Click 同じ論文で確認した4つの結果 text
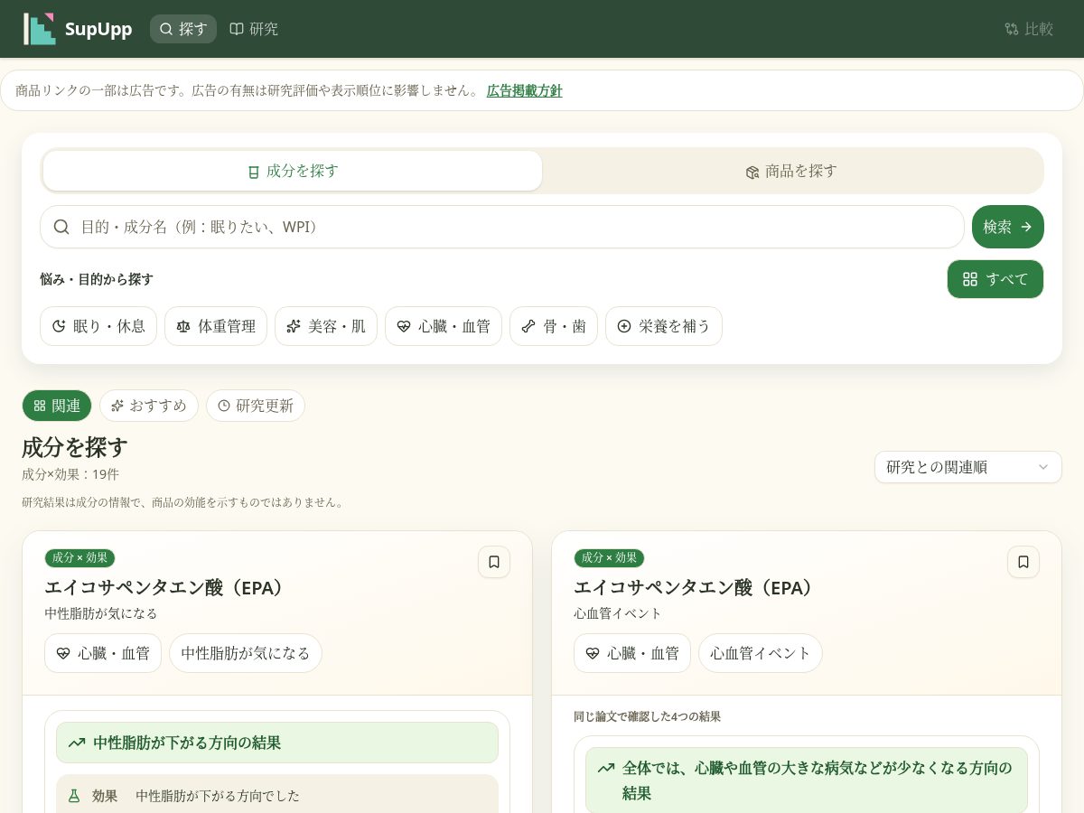Viewport: 1084px width, 813px height. tap(647, 716)
